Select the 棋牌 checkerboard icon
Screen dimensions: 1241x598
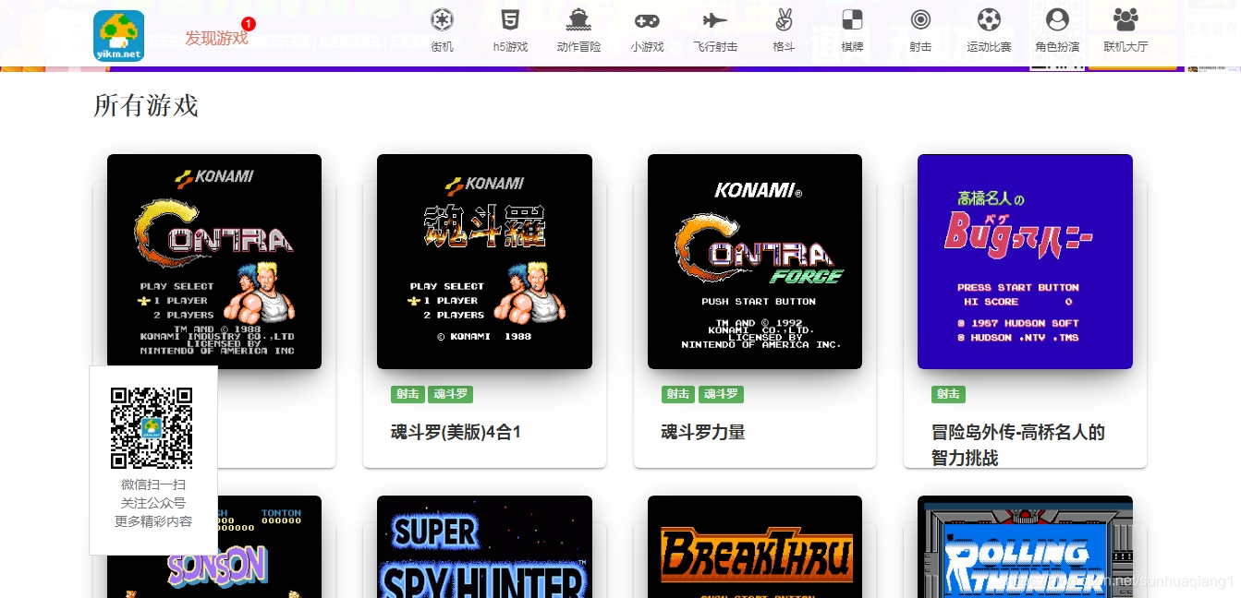tap(852, 19)
